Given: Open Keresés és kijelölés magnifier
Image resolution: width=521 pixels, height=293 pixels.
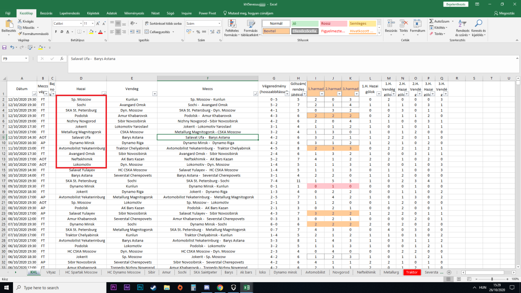Looking at the screenshot, I should click(478, 24).
